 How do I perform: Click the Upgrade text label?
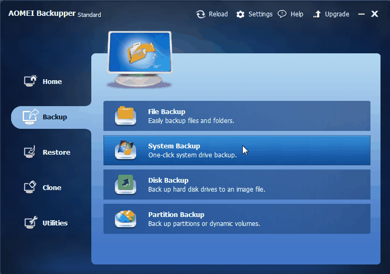pos(337,14)
